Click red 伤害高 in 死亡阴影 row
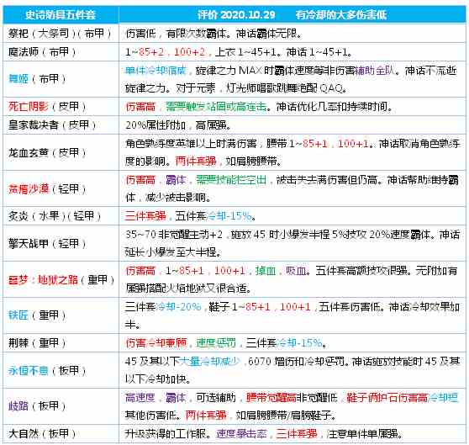469x445 pixels. [140, 107]
